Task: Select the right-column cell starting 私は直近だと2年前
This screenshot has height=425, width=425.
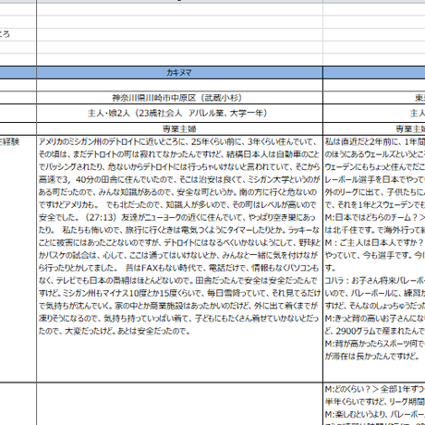Action: click(x=374, y=259)
